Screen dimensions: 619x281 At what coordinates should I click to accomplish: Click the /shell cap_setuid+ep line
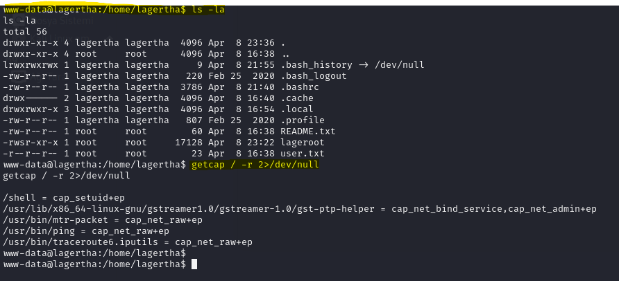coord(64,198)
